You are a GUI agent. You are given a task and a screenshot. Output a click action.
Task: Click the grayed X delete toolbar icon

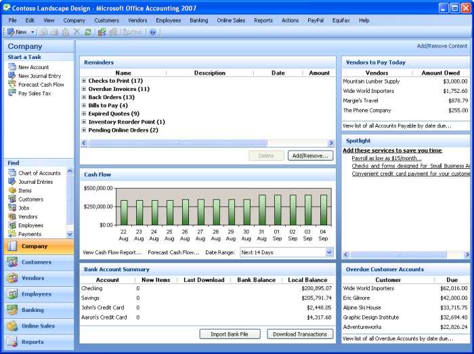[x=77, y=32]
